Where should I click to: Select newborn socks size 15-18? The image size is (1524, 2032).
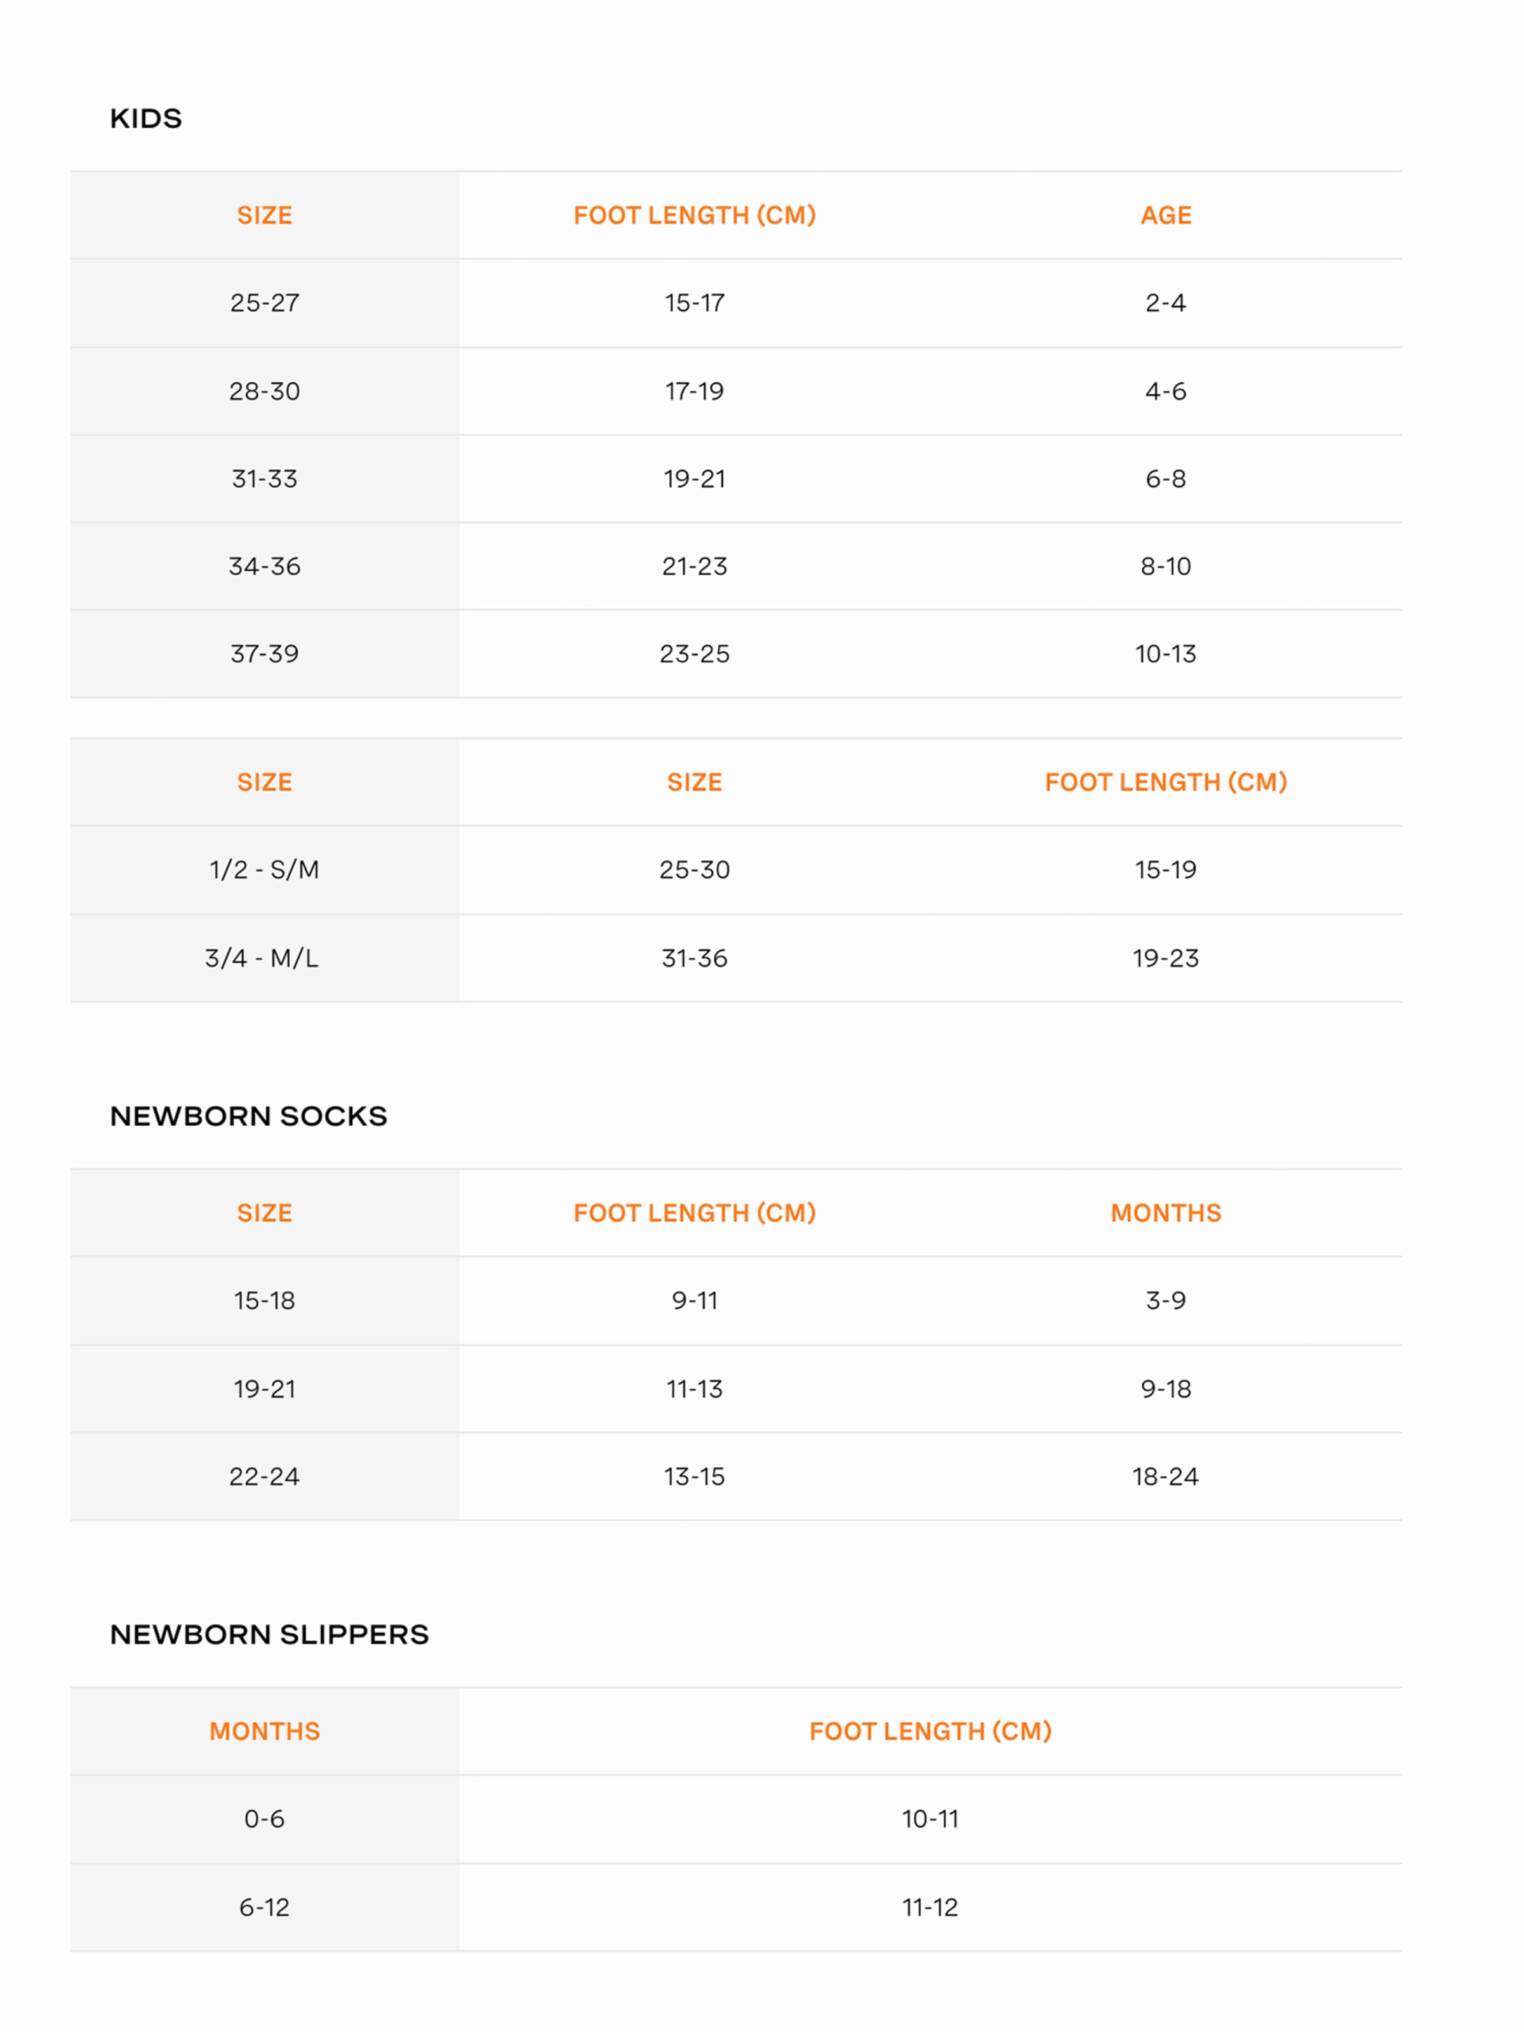(265, 1300)
